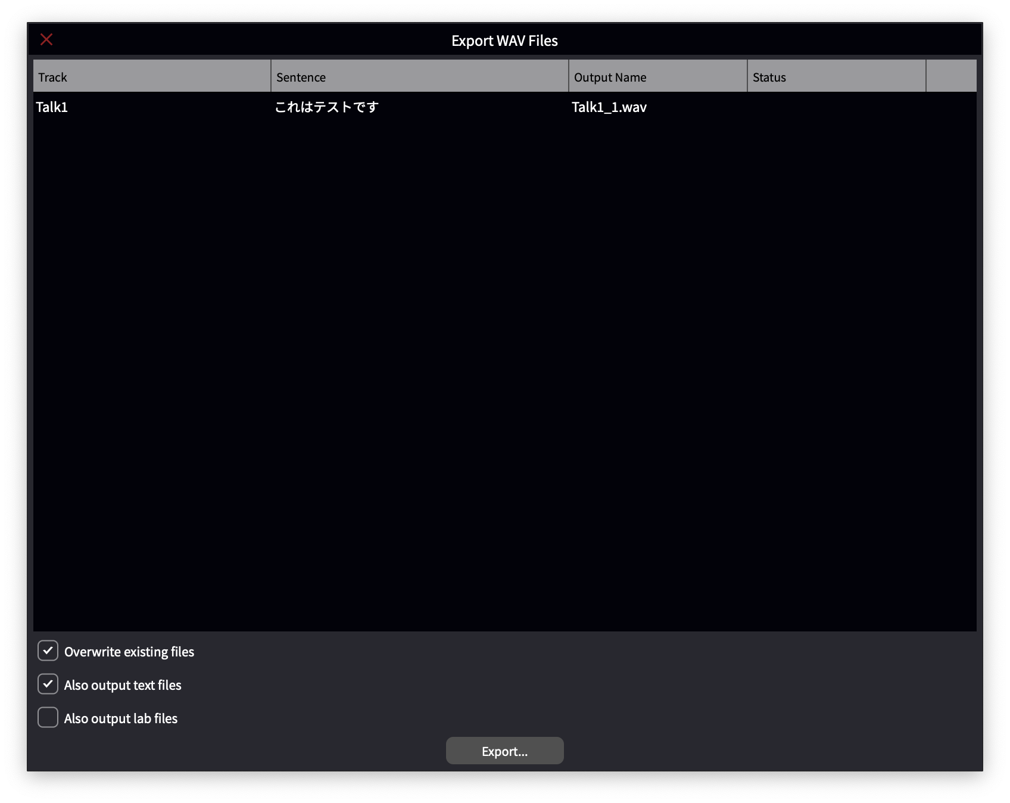Select the Talk1_1.wav output name
Viewport: 1010px width, 803px height.
(x=609, y=108)
